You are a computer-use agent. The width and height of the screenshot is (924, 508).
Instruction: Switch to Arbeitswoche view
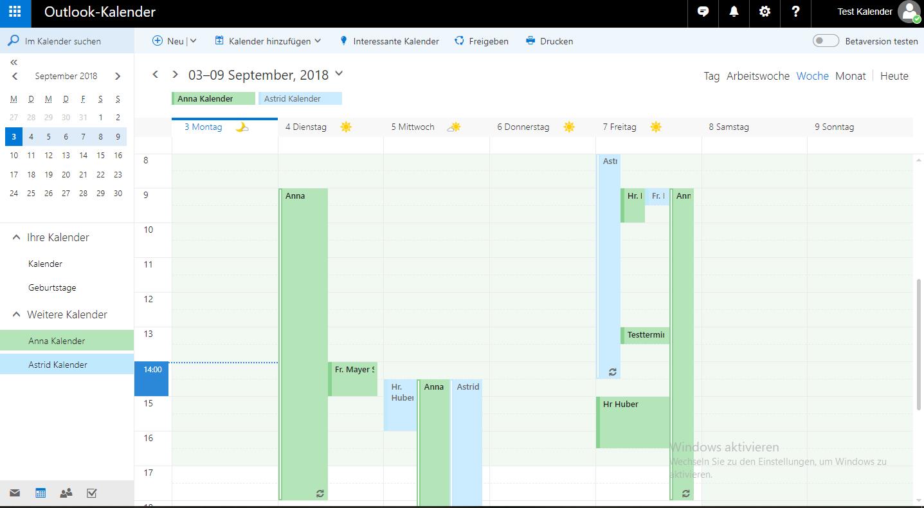point(758,76)
